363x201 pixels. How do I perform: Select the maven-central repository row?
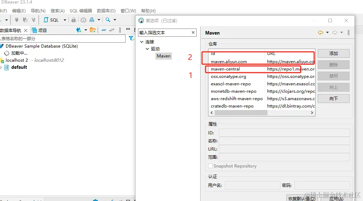pos(261,69)
